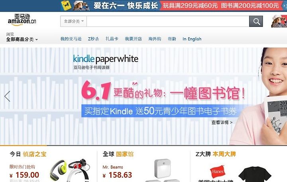Click the magnifying glass search button

click(x=256, y=22)
